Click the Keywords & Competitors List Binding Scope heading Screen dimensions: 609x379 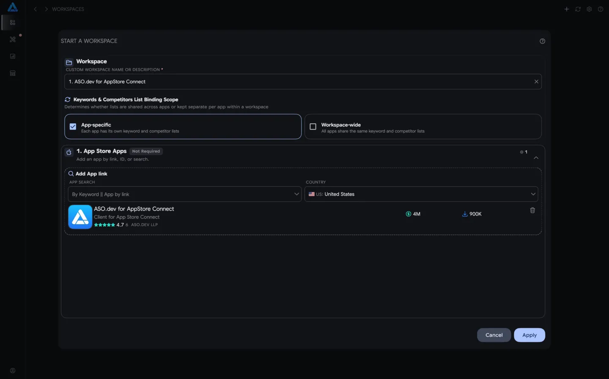tap(126, 100)
